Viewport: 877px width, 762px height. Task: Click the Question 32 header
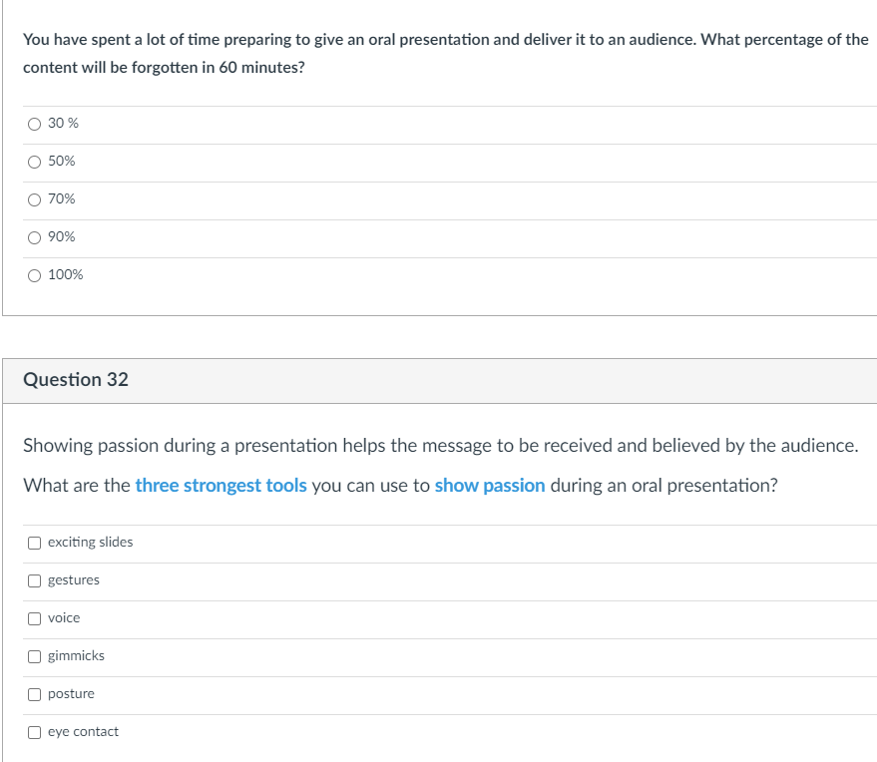(76, 380)
